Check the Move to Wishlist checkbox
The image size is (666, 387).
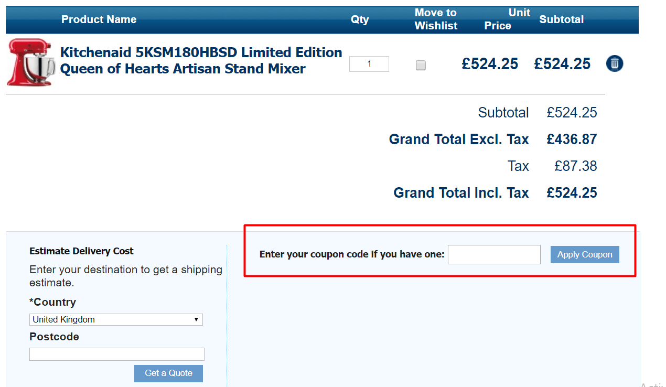click(x=421, y=65)
